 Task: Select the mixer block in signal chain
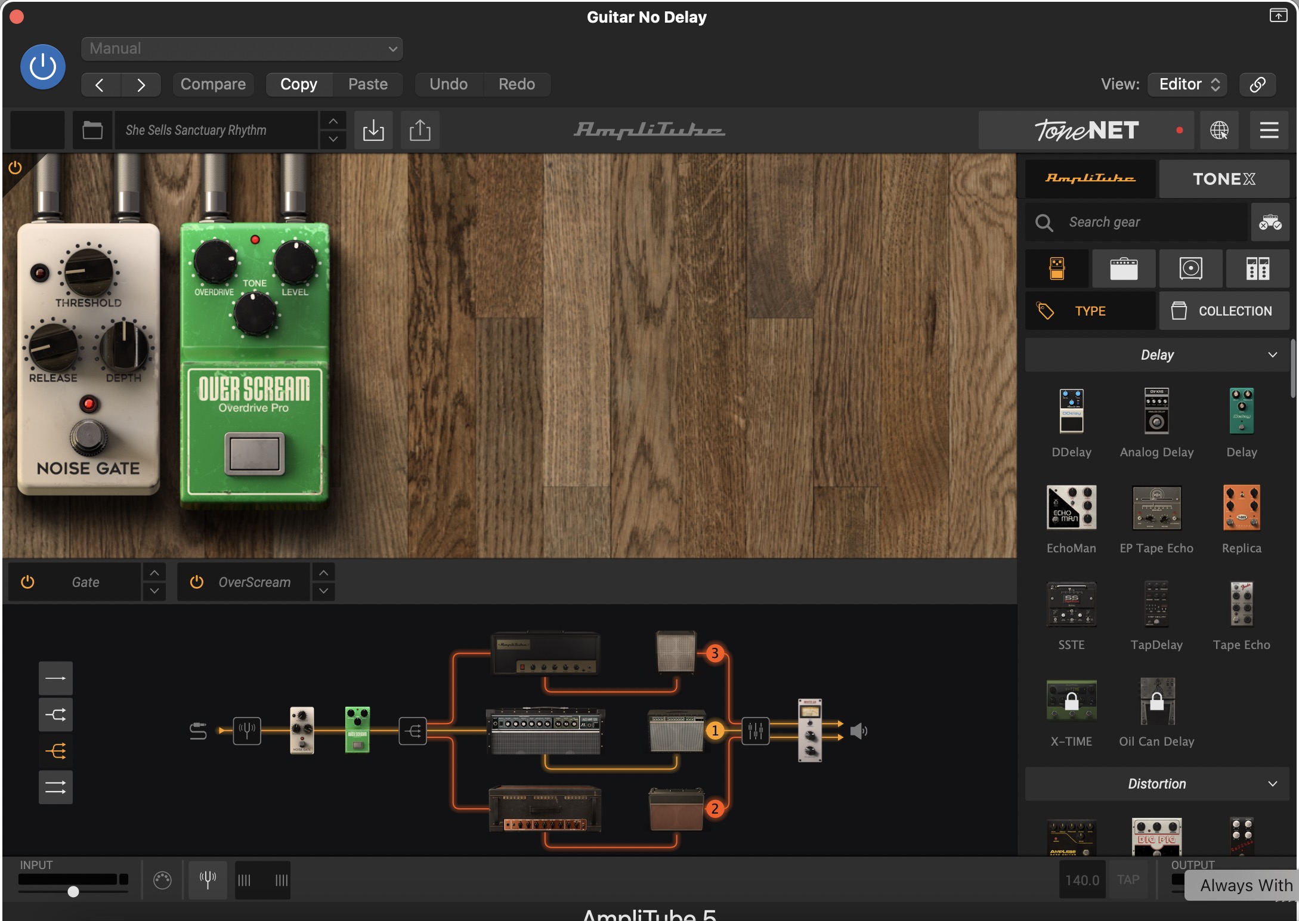(x=755, y=730)
